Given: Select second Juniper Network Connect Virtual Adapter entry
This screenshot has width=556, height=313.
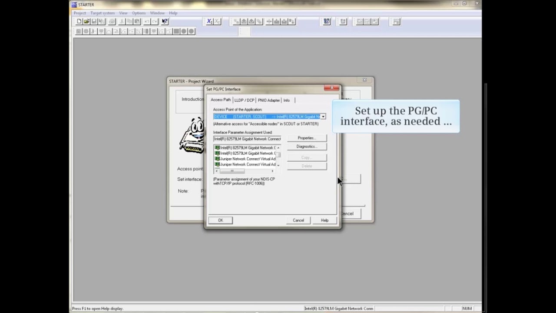Looking at the screenshot, I should coord(245,165).
